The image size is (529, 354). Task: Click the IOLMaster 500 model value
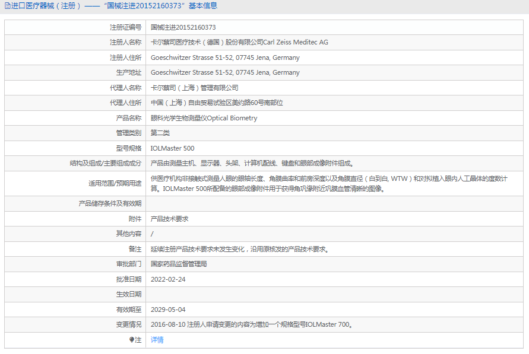(x=172, y=148)
